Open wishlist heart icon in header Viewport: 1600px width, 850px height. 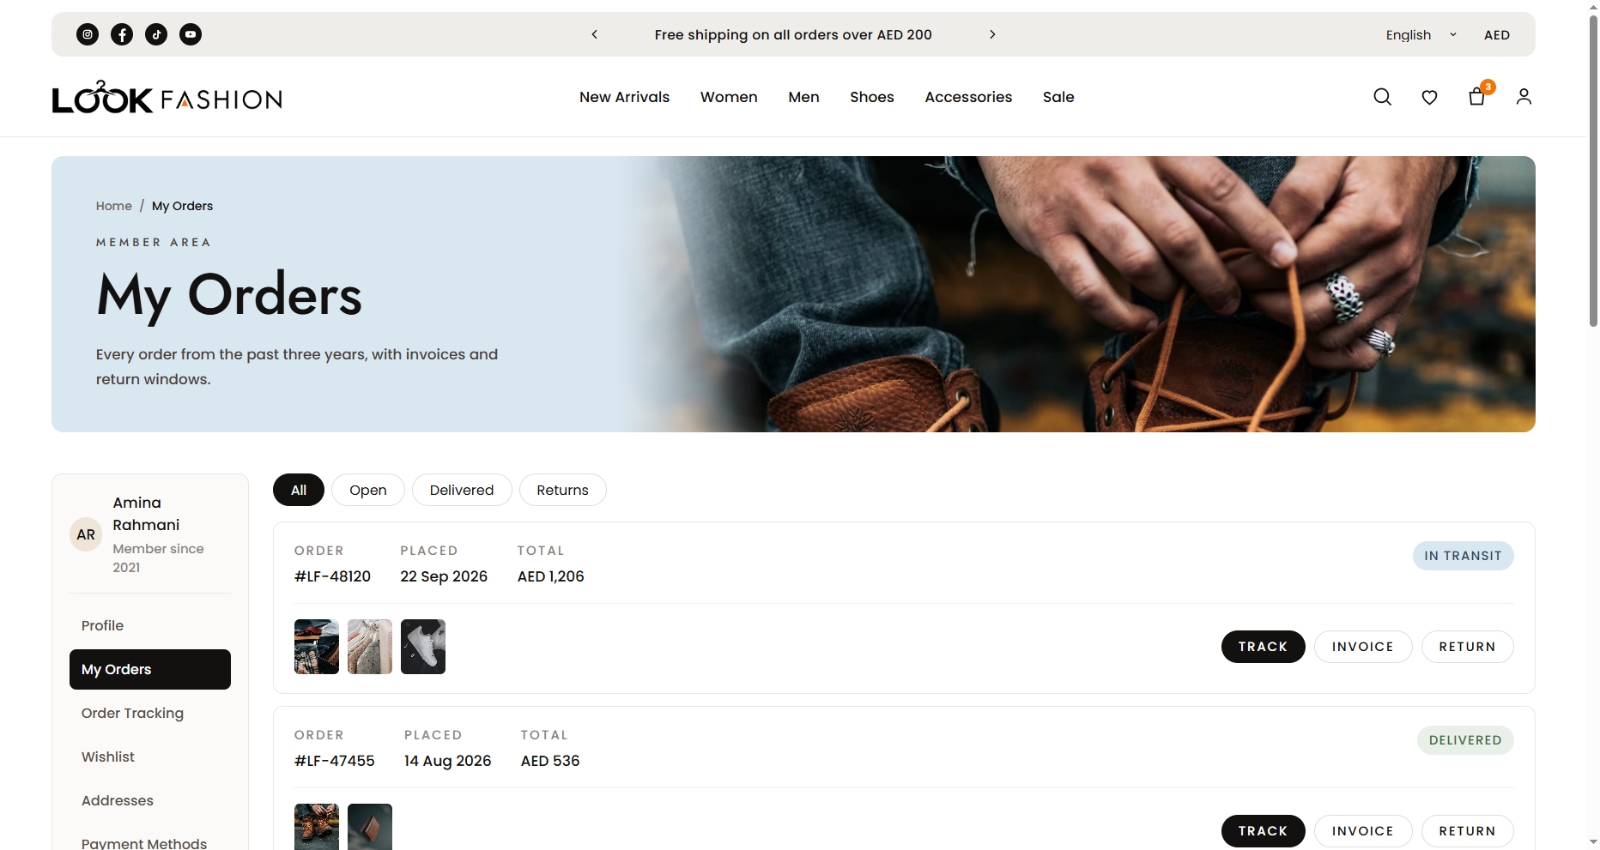(1429, 97)
